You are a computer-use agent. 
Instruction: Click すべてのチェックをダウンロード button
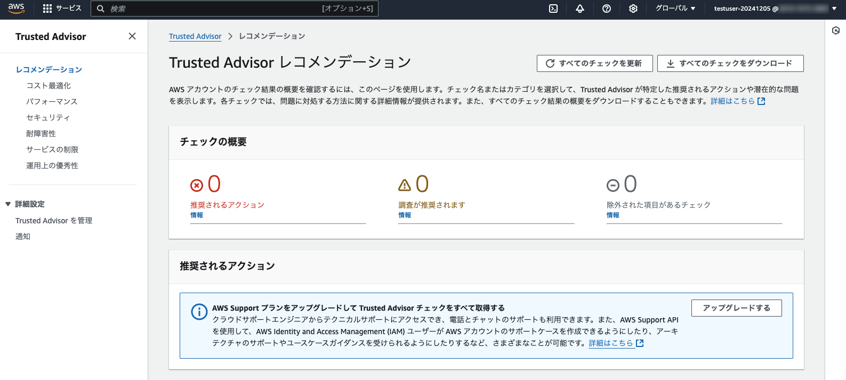730,63
